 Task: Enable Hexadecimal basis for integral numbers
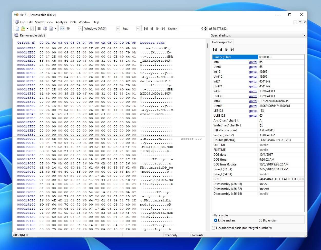214,228
